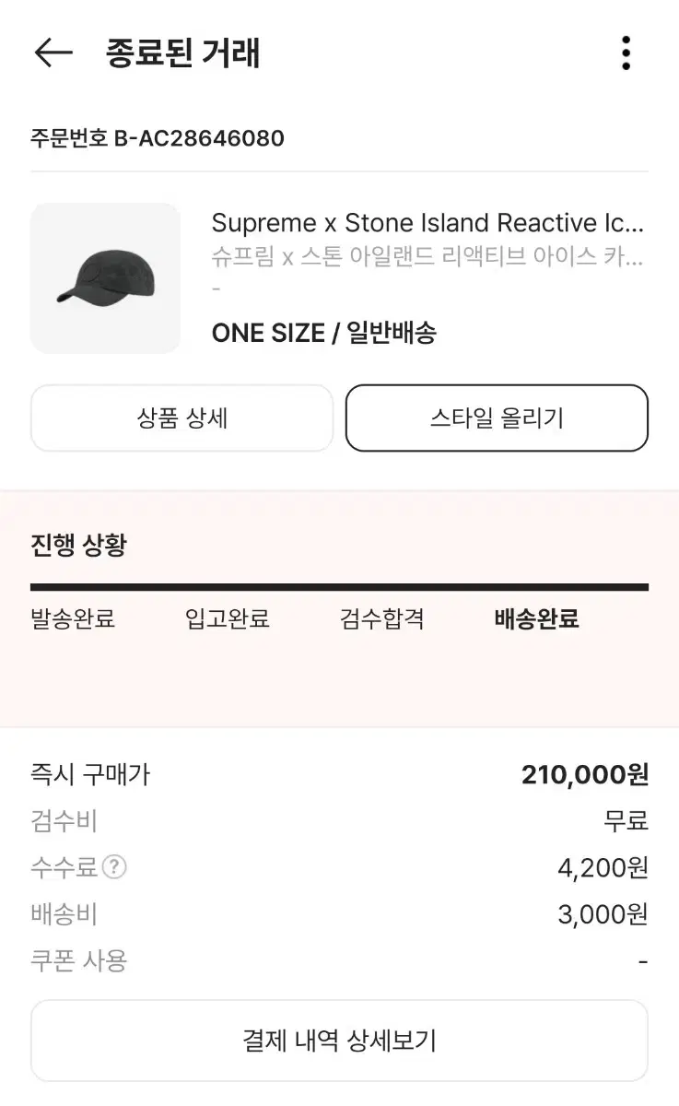Tap the fee help question mark icon
The height and width of the screenshot is (1106, 679).
[x=114, y=866]
